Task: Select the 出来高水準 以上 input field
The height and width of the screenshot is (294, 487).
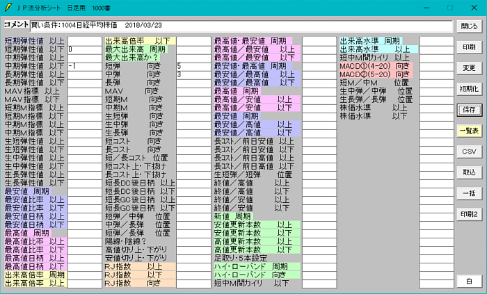Action: point(436,49)
